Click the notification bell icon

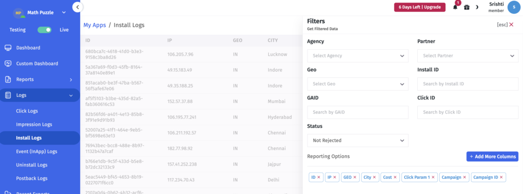coord(455,7)
